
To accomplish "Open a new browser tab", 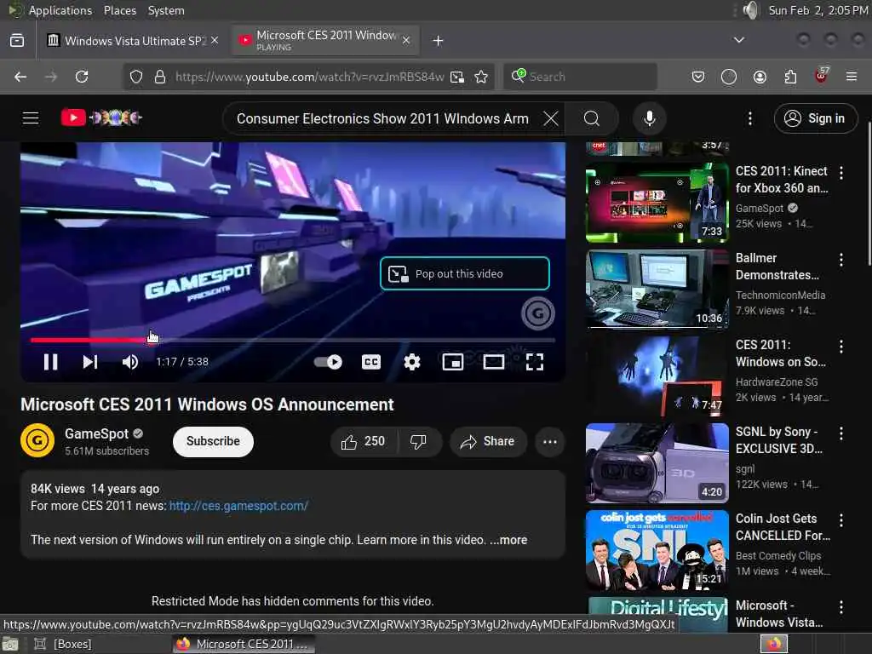I will tap(439, 41).
